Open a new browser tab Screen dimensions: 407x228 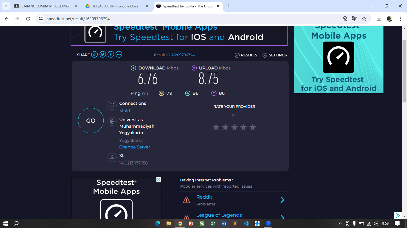click(x=229, y=6)
